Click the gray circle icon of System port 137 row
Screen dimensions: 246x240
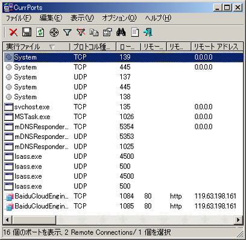[x=8, y=77]
